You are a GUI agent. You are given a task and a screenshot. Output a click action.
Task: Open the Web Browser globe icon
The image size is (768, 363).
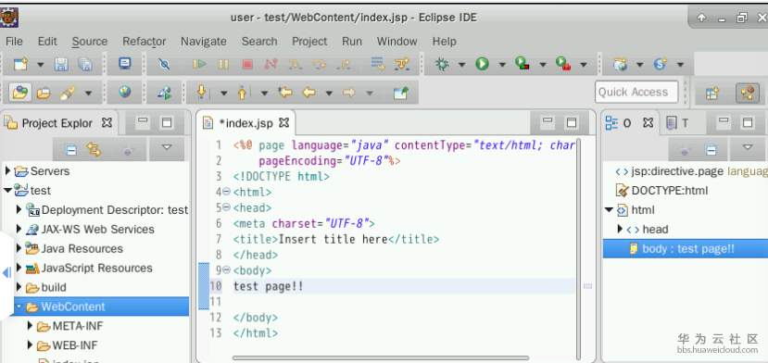point(124,92)
